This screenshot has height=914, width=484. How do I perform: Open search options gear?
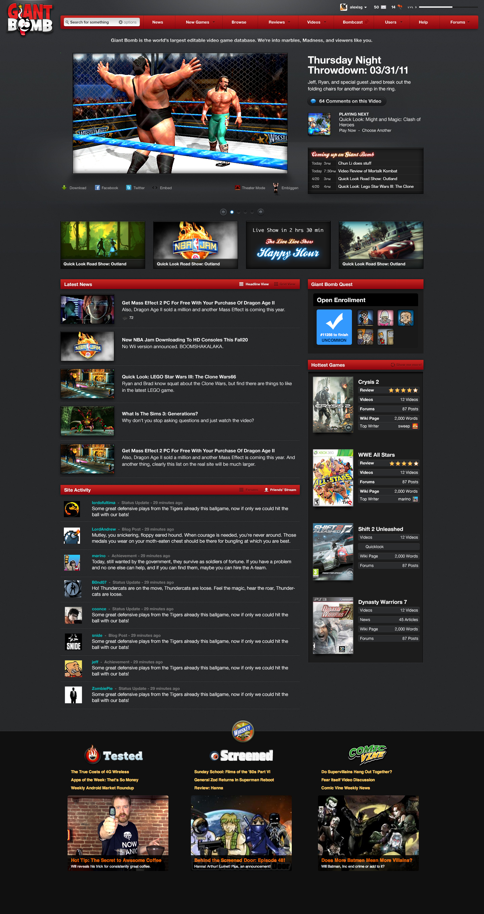coord(120,23)
